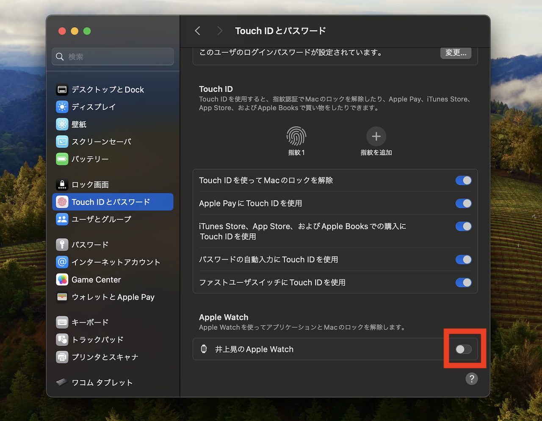Select パスワード in sidebar
This screenshot has height=421, width=542.
coord(113,245)
